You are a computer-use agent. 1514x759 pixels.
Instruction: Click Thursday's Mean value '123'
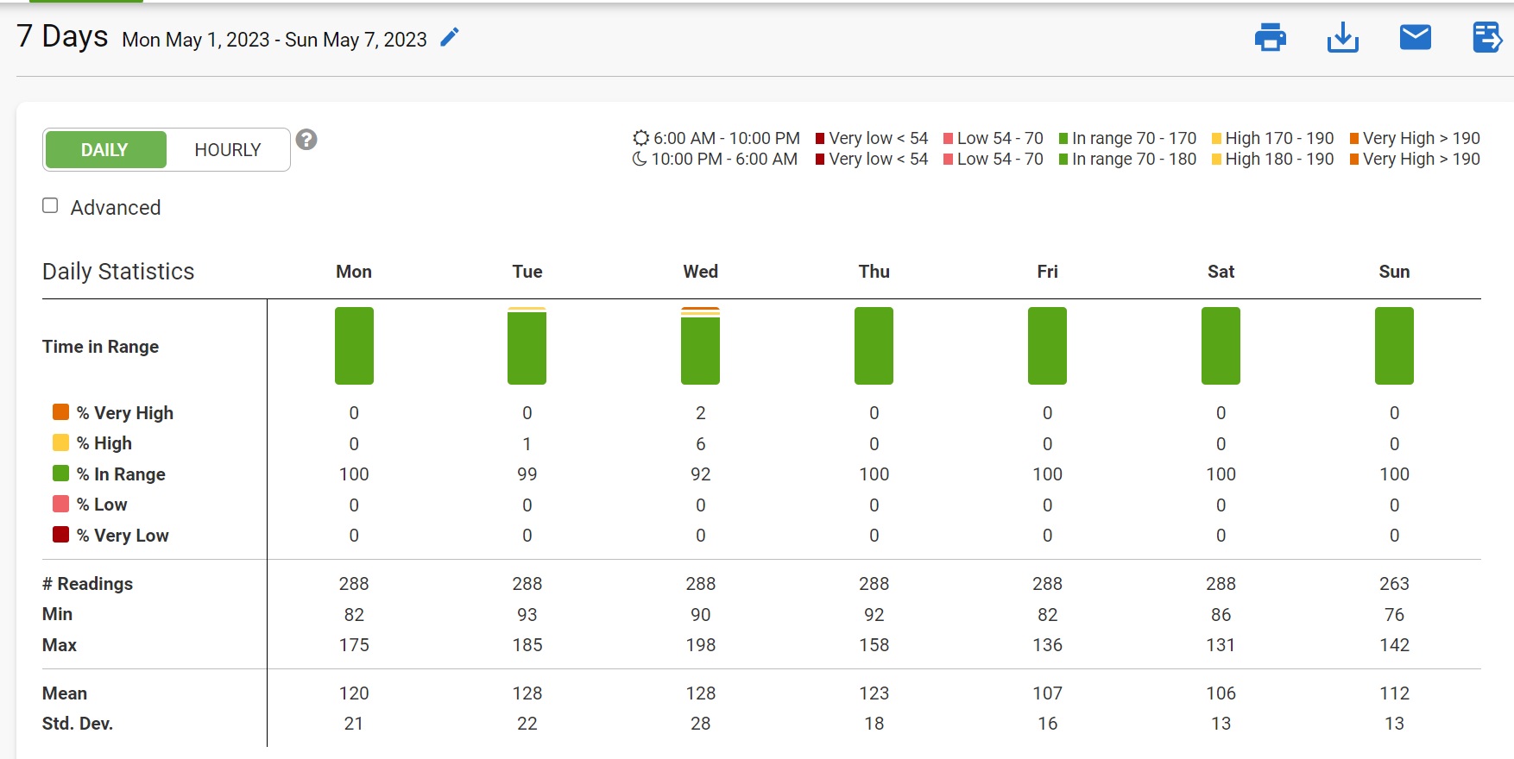coord(874,693)
